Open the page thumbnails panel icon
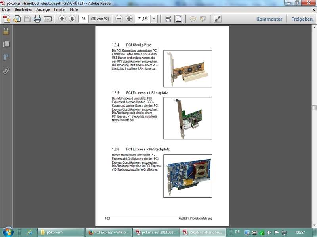This screenshot has height=237, width=317. [6, 44]
